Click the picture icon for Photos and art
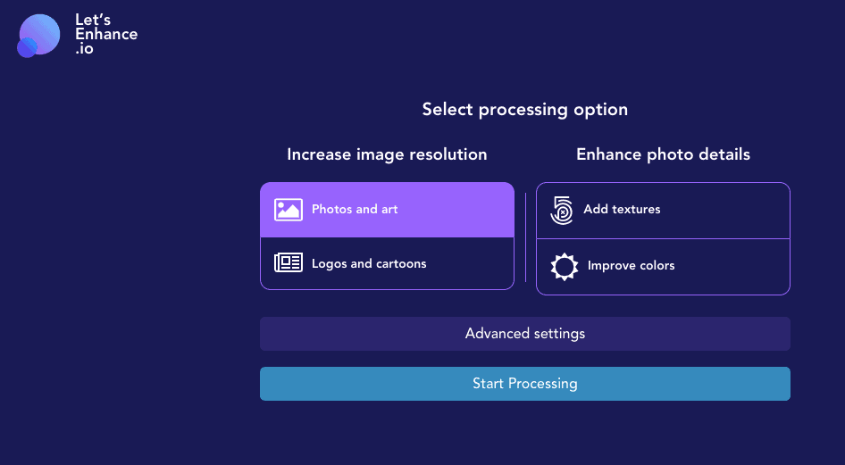 click(x=289, y=210)
